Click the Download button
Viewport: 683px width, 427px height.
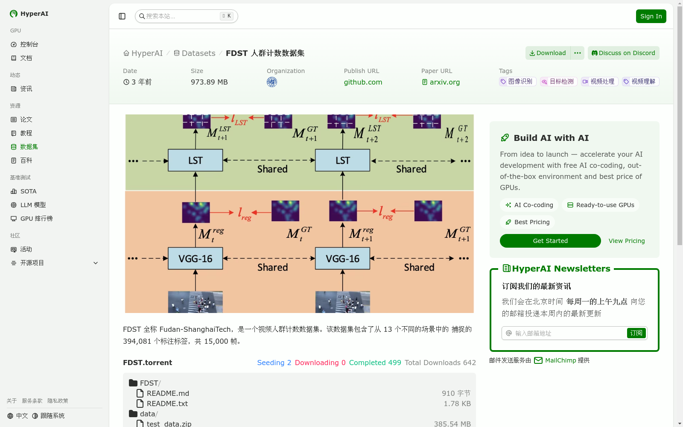(x=548, y=53)
